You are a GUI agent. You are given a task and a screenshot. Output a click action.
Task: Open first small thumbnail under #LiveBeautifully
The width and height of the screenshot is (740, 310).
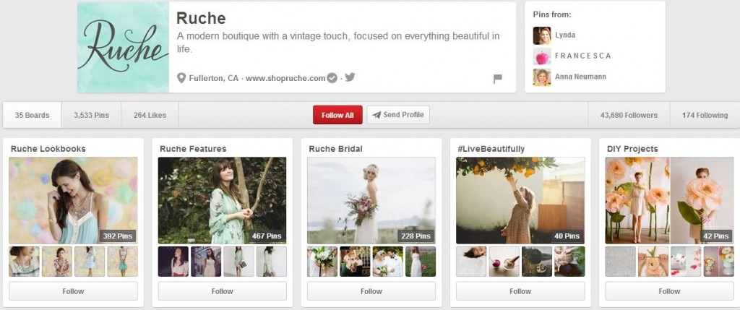point(471,262)
